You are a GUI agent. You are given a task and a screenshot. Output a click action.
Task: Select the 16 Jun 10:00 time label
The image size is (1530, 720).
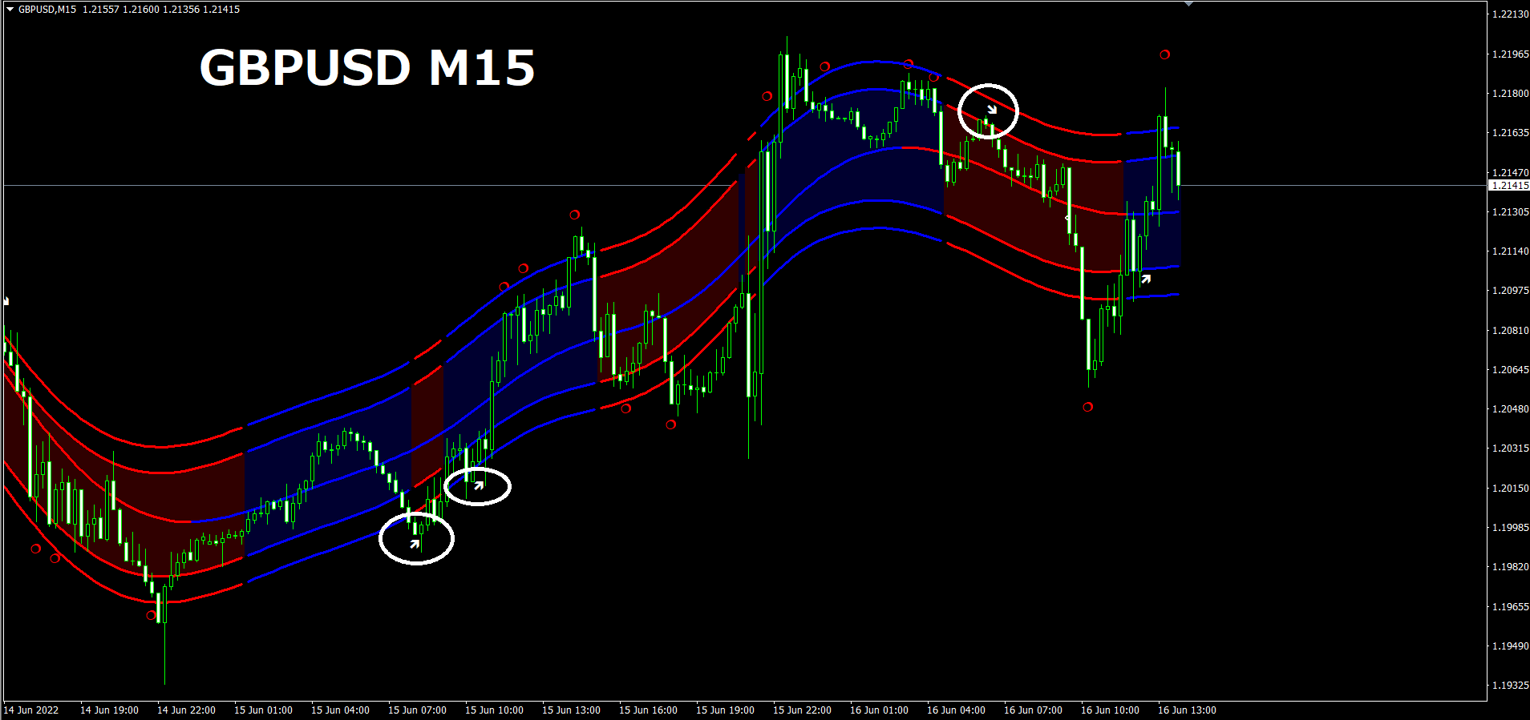tap(1110, 710)
